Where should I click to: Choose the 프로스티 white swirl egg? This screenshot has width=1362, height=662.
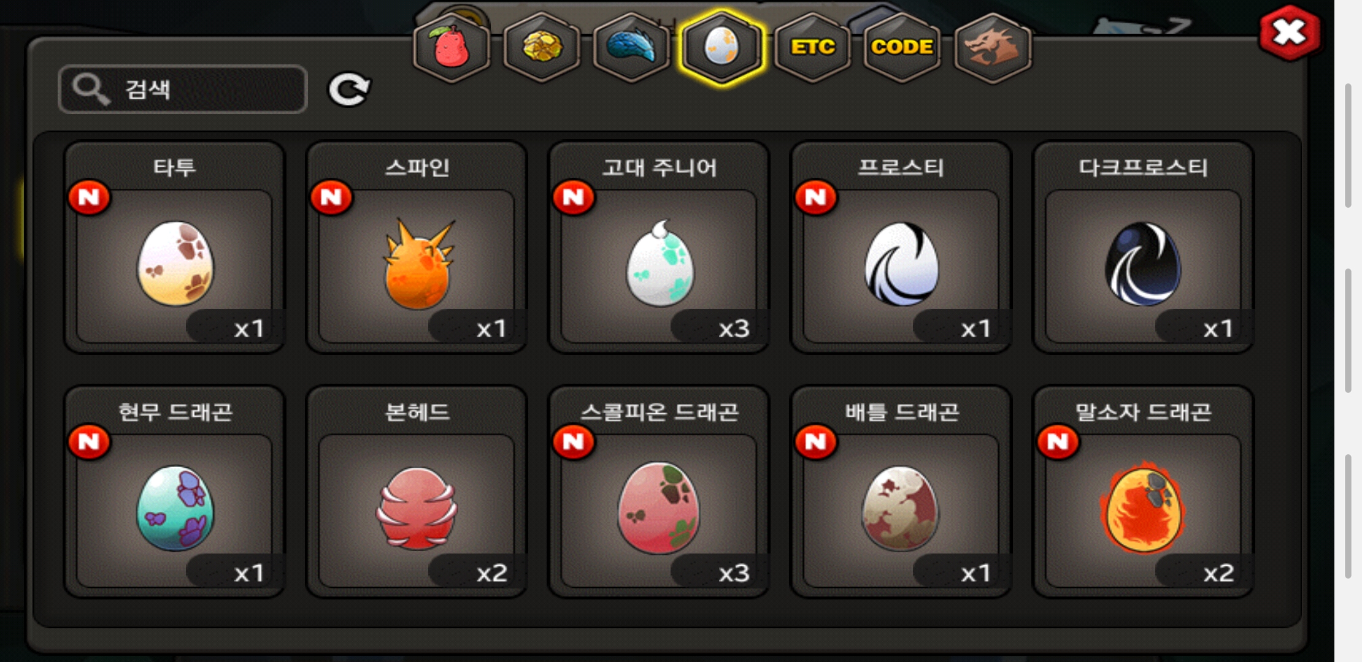[x=901, y=248]
